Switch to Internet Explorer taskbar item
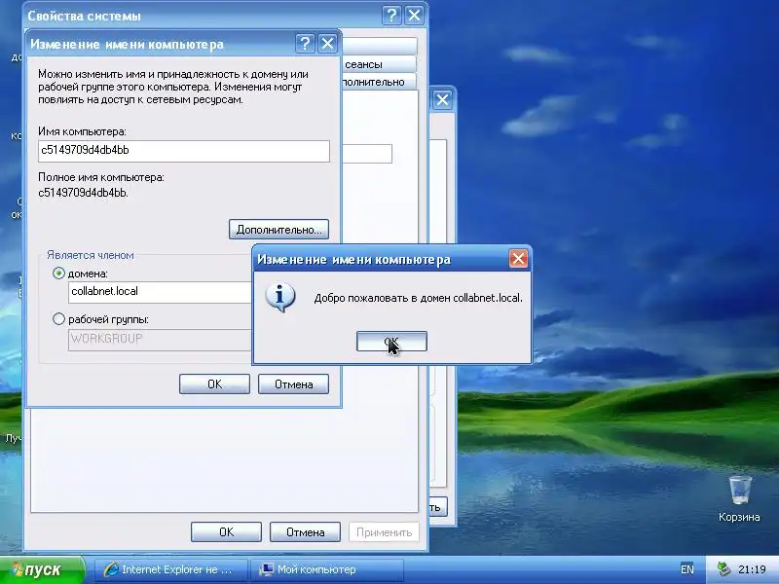The width and height of the screenshot is (779, 584). point(170,569)
